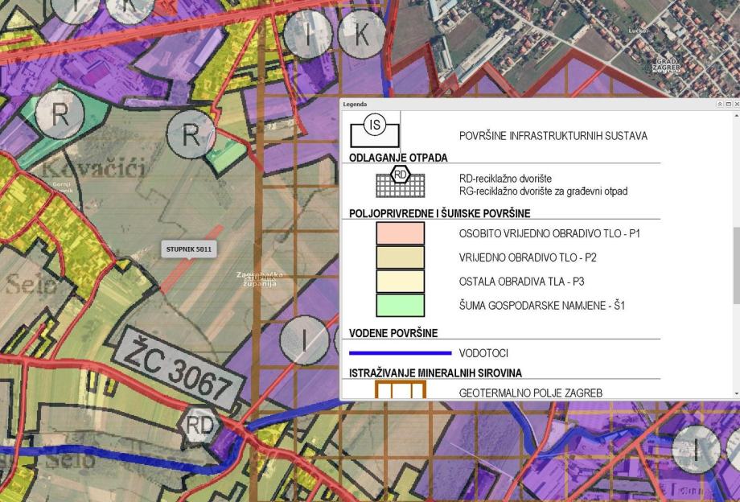Maximize the Legenda panel

point(728,105)
